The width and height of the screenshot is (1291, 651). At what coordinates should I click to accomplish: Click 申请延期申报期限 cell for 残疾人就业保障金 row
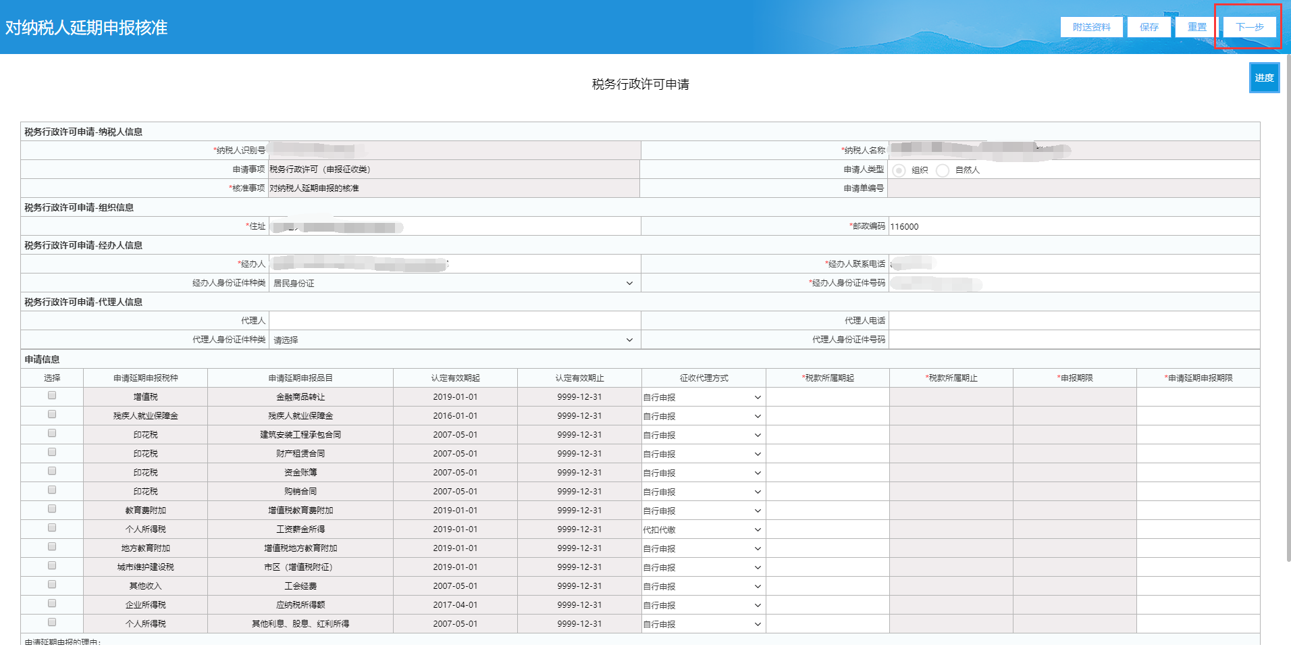click(1198, 416)
